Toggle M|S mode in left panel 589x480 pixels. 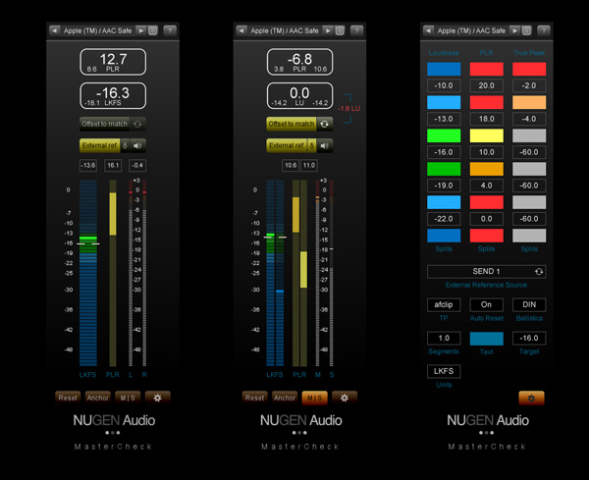point(128,398)
